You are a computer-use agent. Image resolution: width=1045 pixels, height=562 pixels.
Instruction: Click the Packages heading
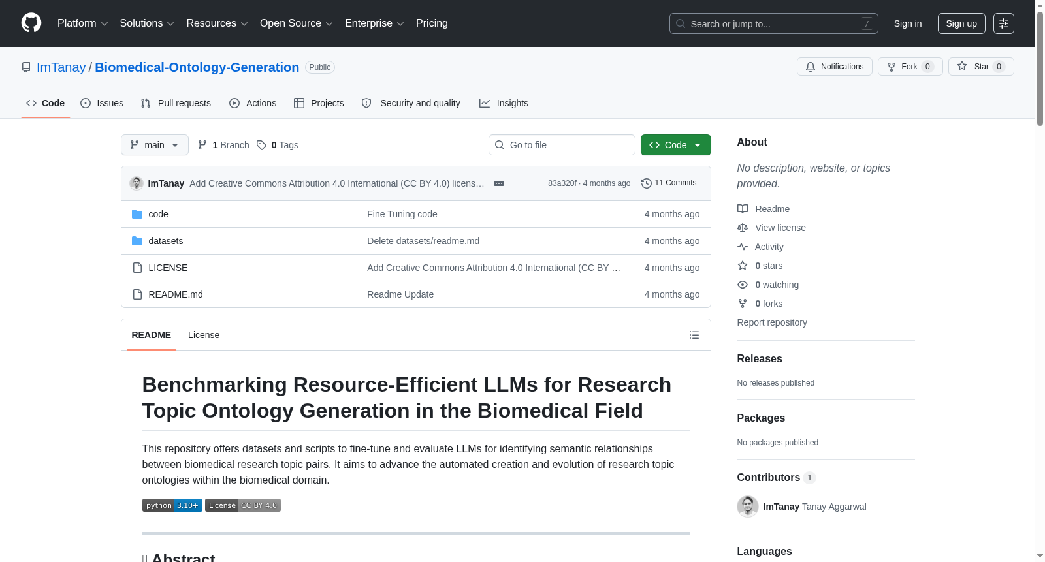(x=761, y=418)
